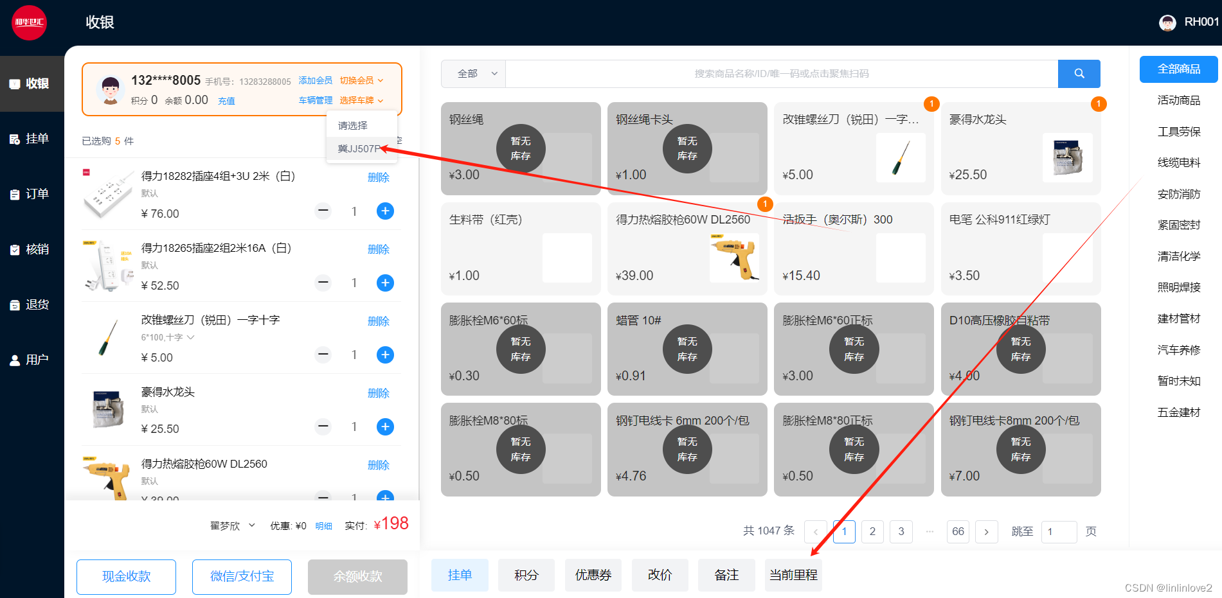The height and width of the screenshot is (598, 1222).
Task: Expand the 6*100,十字 spec selector
Action: click(168, 337)
